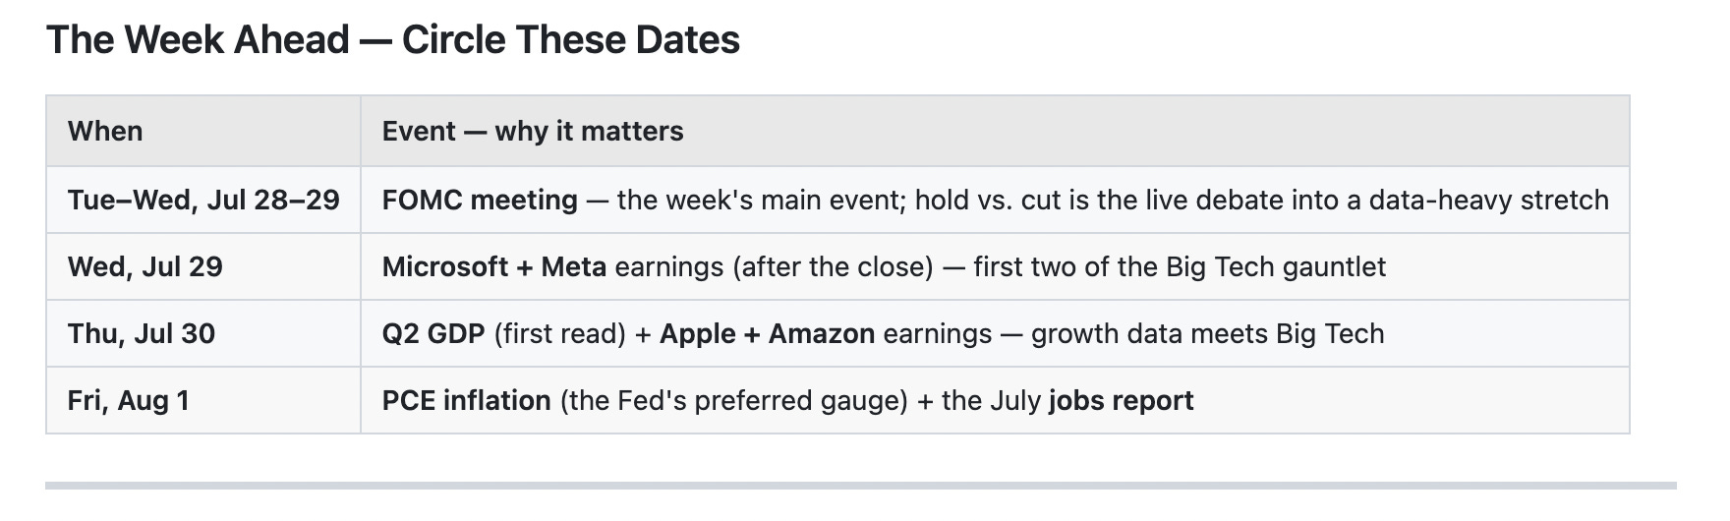The height and width of the screenshot is (521, 1730).
Task: Click the bold 'jobs report' text
Action: point(1122,400)
